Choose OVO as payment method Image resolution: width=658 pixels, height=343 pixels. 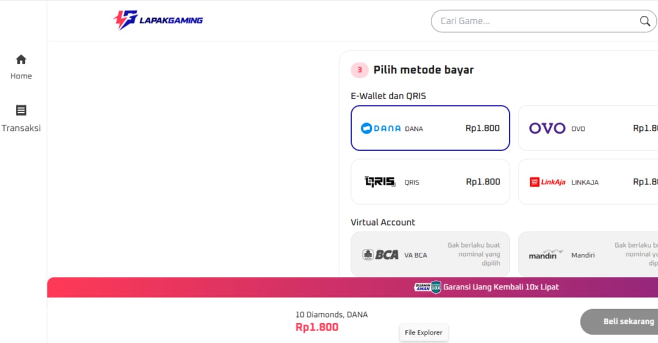tap(588, 128)
